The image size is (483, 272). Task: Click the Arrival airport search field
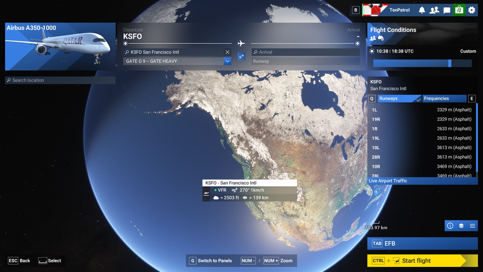click(306, 52)
